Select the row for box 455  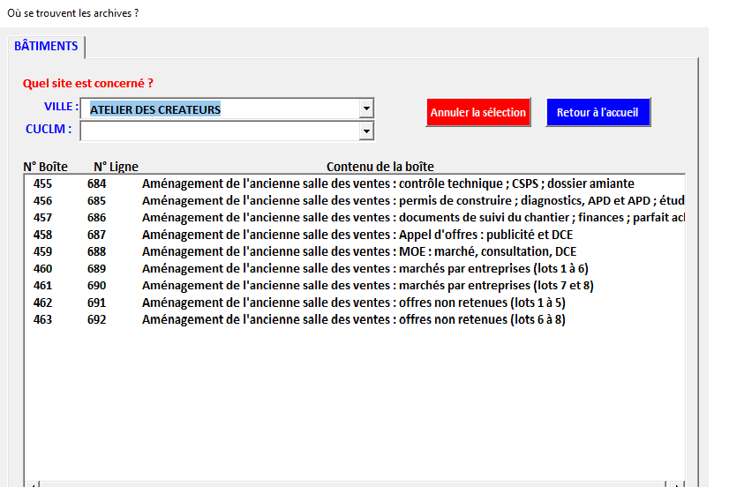click(x=353, y=183)
